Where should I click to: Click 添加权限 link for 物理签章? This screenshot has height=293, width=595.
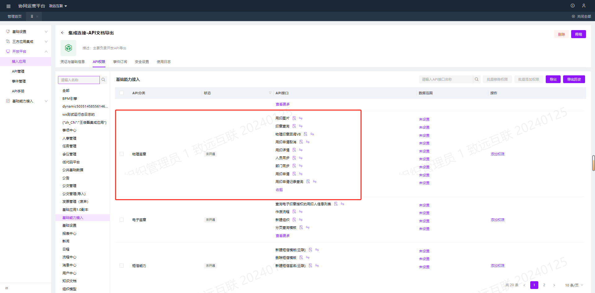point(497,154)
